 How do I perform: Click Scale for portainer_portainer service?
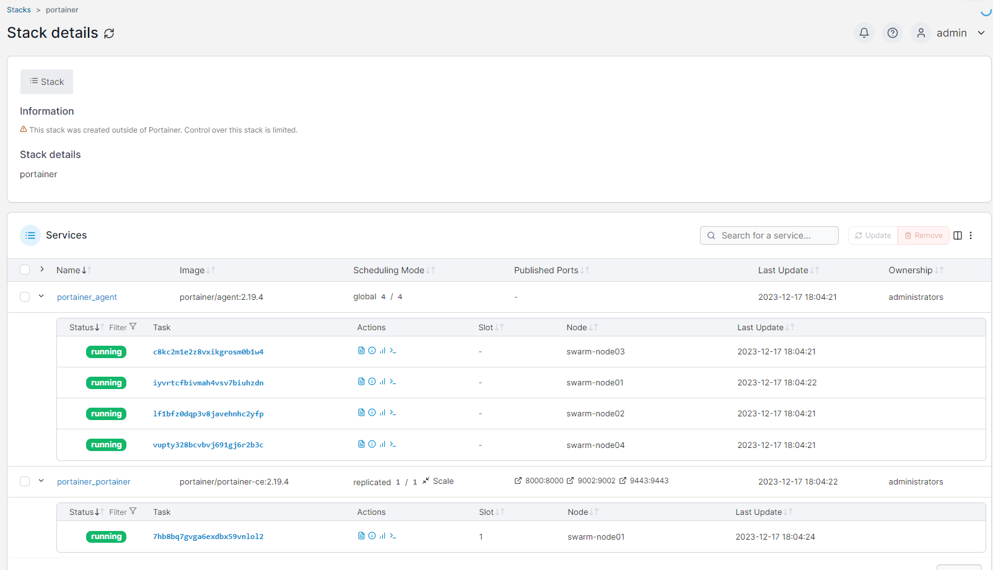[x=439, y=481]
